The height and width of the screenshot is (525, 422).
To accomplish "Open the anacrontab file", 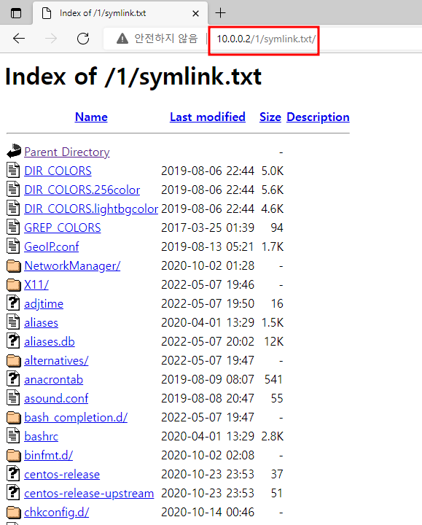I will click(x=53, y=380).
